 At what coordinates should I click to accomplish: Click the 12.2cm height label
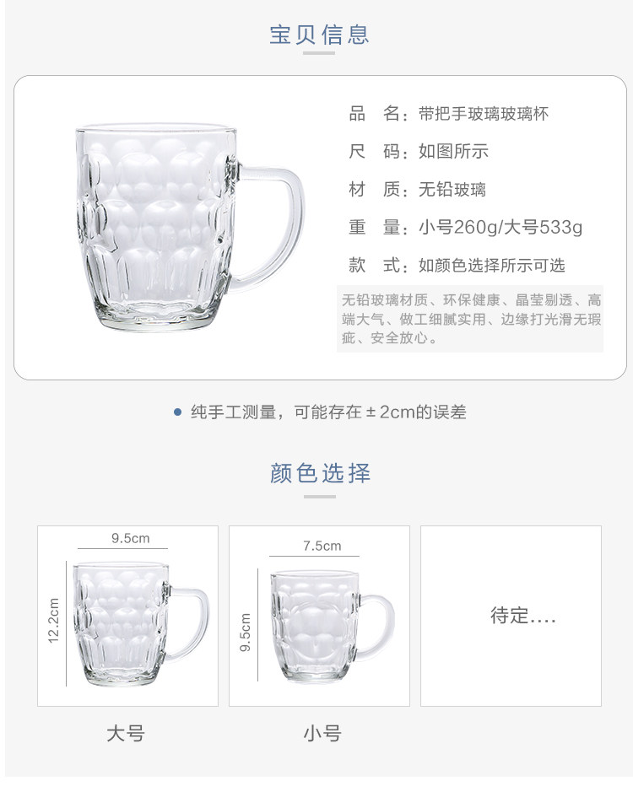[53, 621]
